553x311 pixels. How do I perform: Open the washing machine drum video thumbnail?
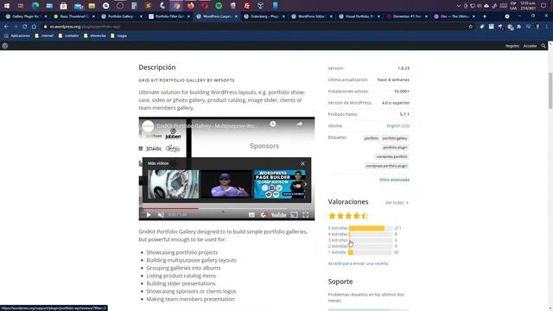coord(173,184)
